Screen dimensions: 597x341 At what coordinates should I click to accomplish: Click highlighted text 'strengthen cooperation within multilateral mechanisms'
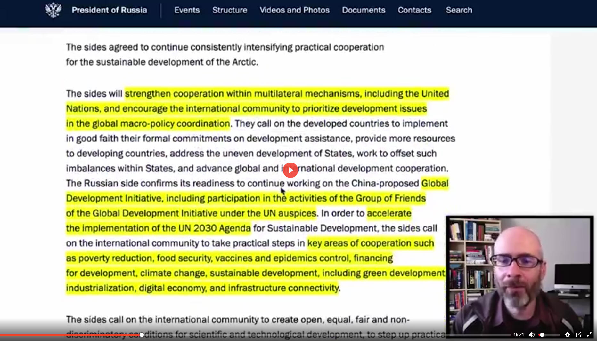pyautogui.click(x=243, y=94)
